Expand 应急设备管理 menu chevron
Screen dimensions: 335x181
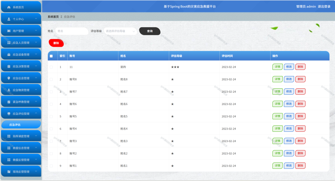36,54
